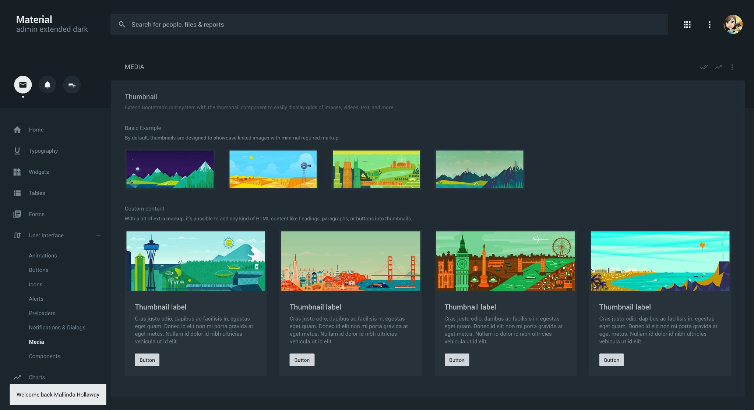Click the MEDIA page heading

point(134,67)
